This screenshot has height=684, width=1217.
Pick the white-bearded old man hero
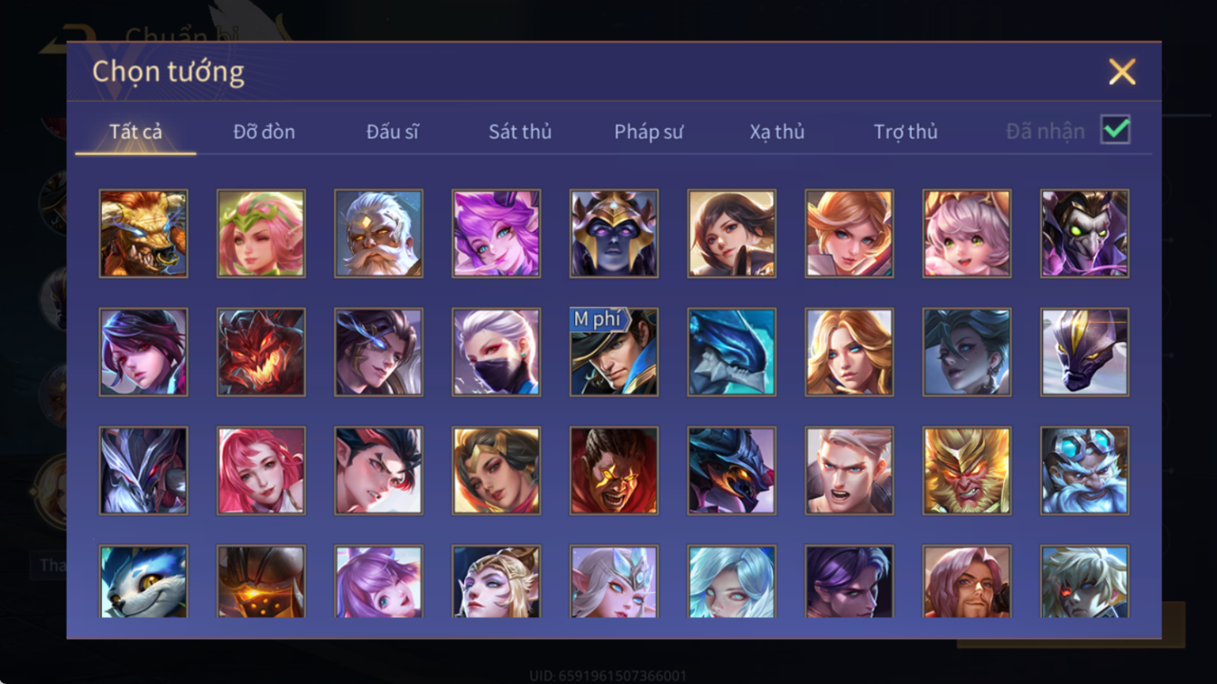[x=379, y=234]
